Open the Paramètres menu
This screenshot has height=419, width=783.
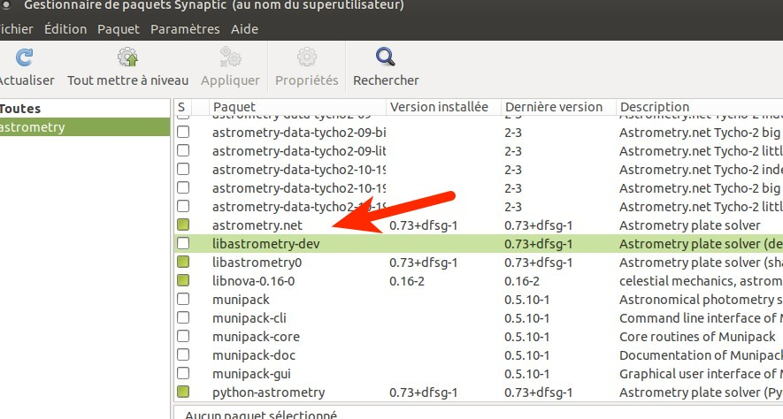tap(185, 29)
